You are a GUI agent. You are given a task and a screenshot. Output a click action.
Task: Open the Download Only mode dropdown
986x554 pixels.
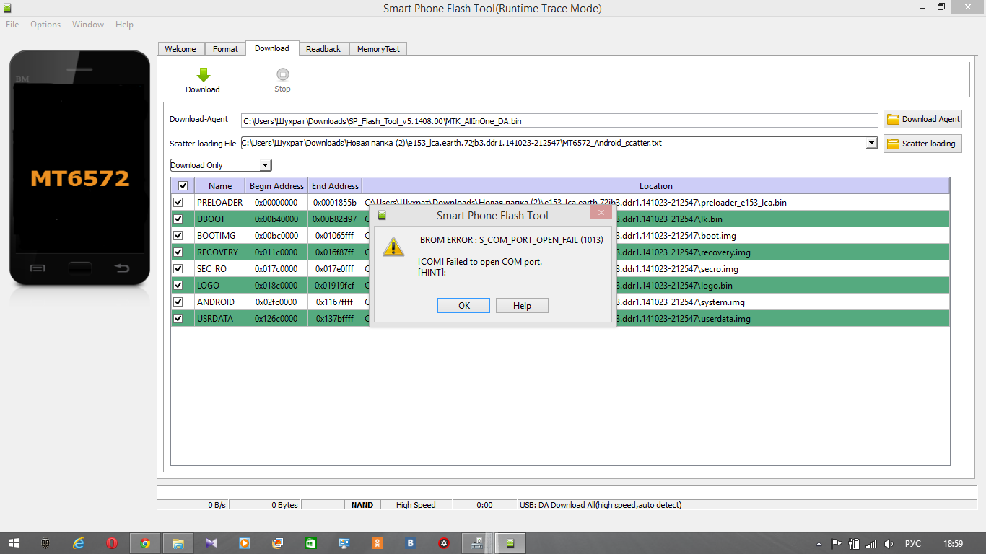[265, 165]
